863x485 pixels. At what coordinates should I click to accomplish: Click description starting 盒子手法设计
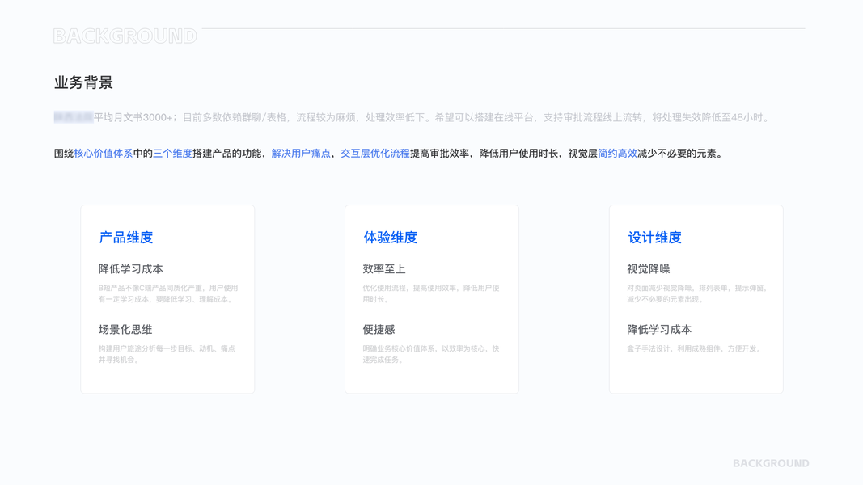point(695,348)
